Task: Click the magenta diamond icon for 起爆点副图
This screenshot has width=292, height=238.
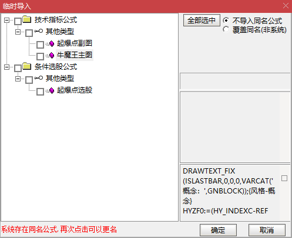Action: 52,43
